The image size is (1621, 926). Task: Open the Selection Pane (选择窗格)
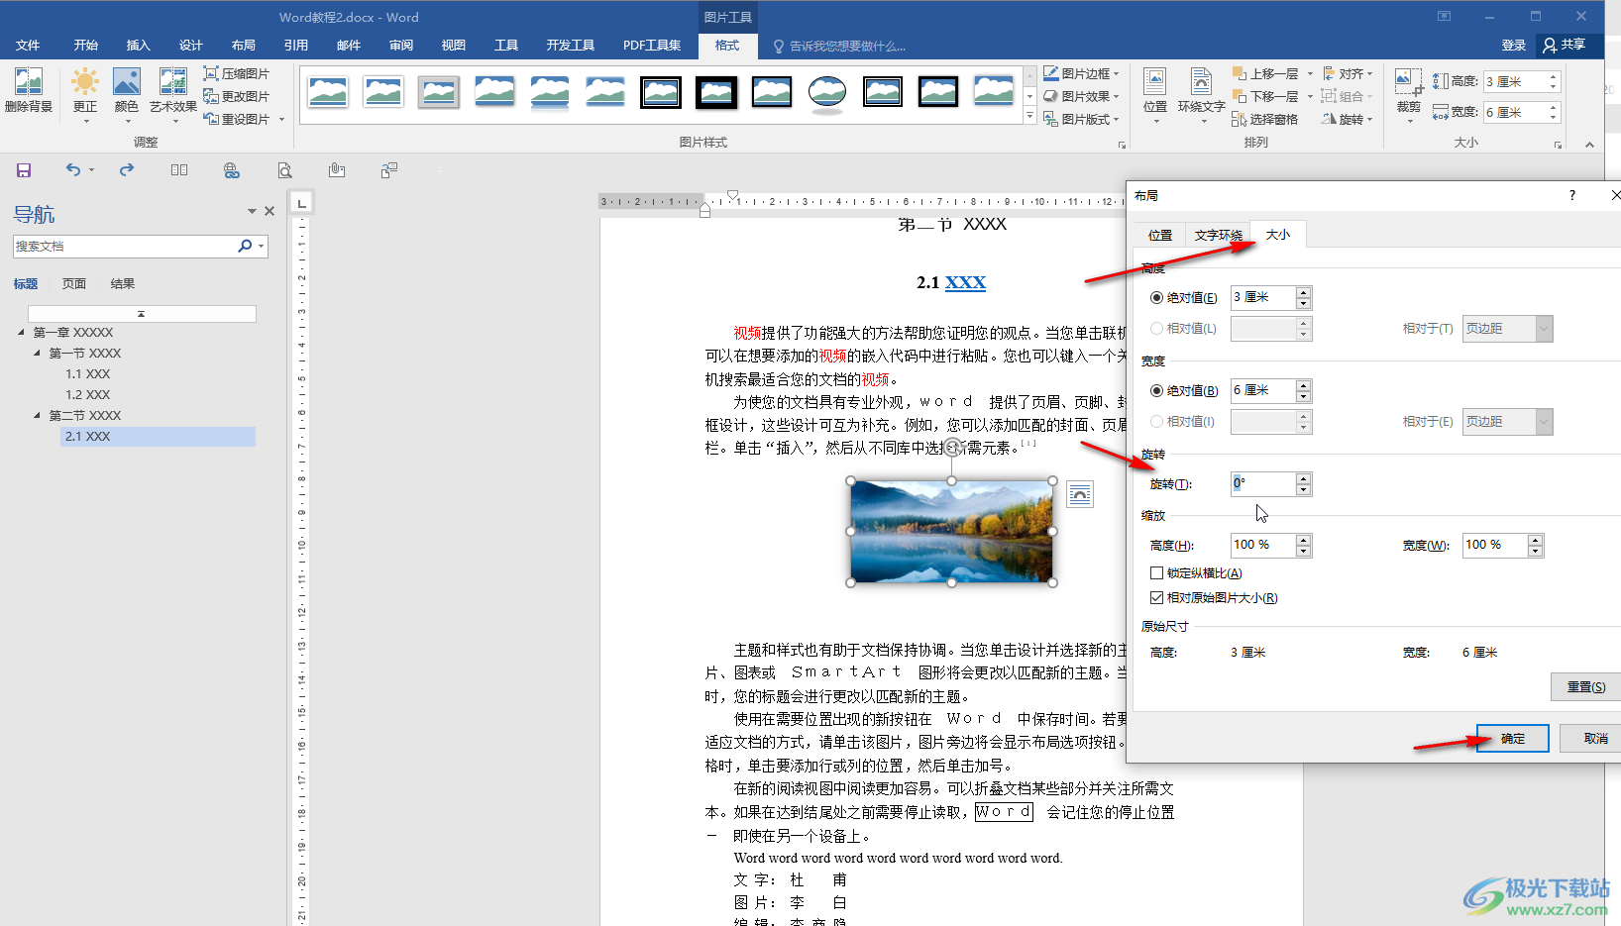(1264, 119)
